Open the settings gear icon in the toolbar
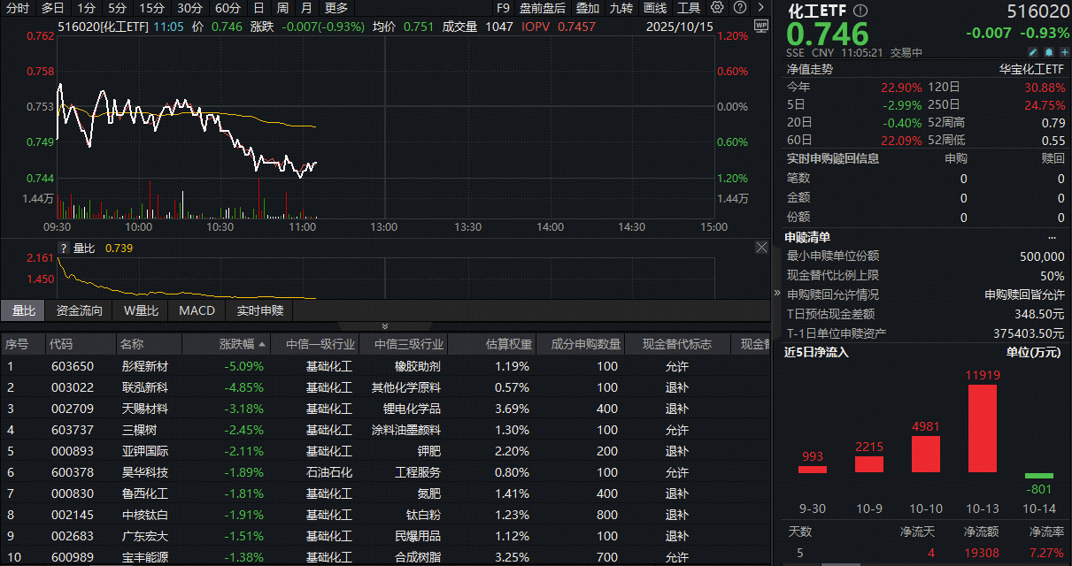The width and height of the screenshot is (1072, 566). tap(717, 7)
